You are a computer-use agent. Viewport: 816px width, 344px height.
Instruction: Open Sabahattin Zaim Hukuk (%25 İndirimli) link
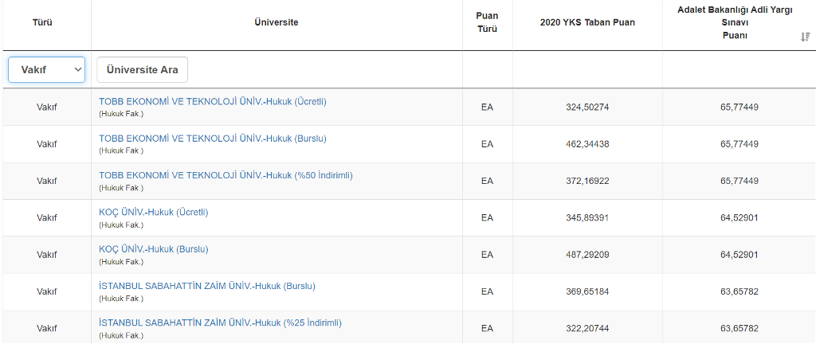pos(220,323)
